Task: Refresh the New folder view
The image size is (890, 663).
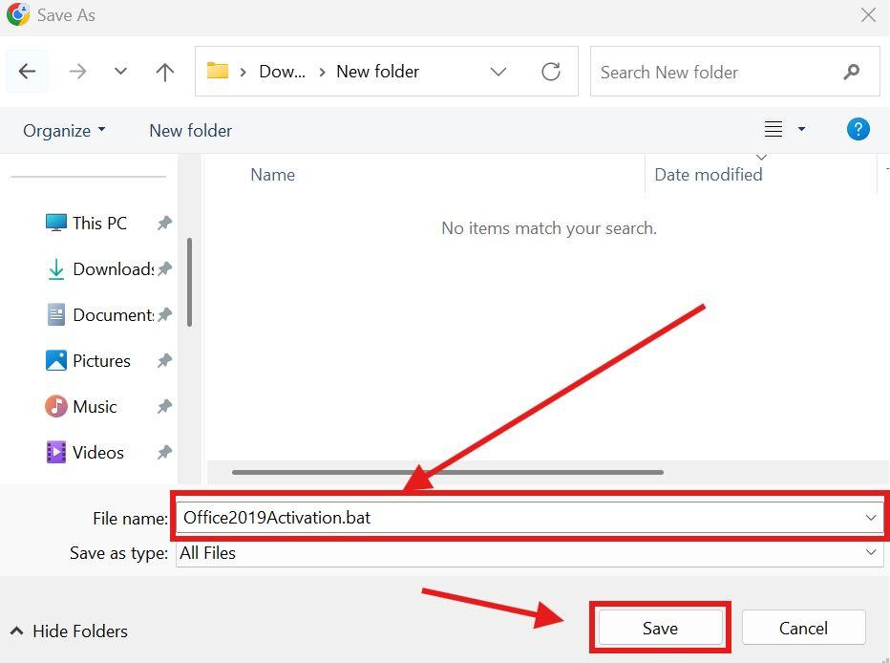Action: [x=551, y=72]
